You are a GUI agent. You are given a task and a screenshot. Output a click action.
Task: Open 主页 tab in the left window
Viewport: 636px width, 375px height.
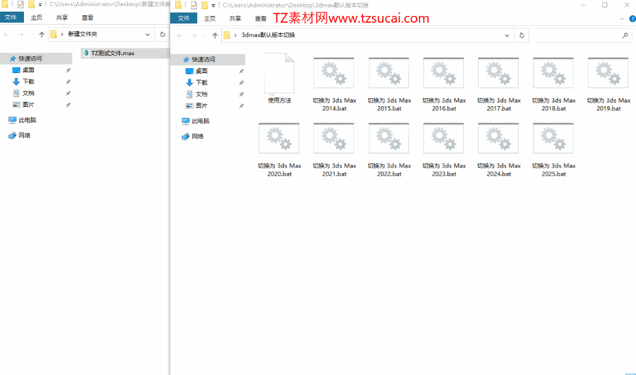pyautogui.click(x=36, y=17)
